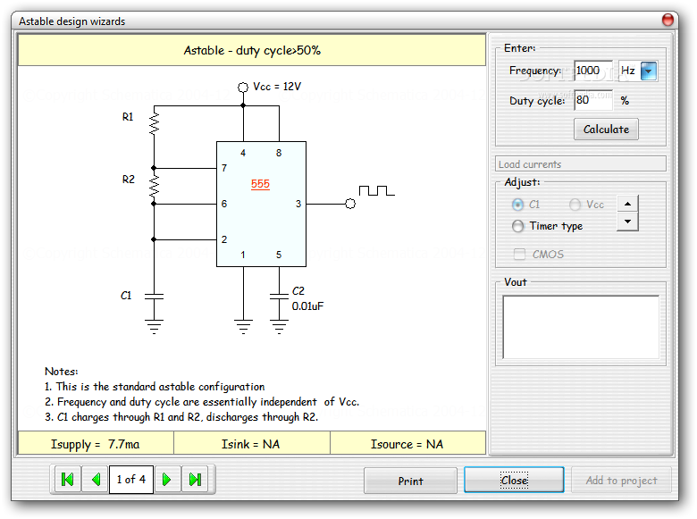
Task: Click the C1 capacitor label in schematic
Action: 126,296
